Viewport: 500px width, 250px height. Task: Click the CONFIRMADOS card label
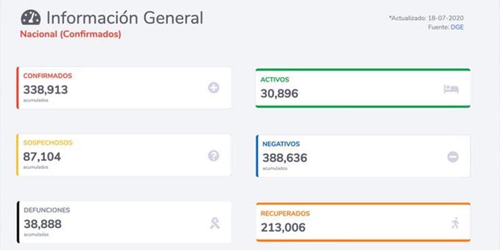pos(47,76)
